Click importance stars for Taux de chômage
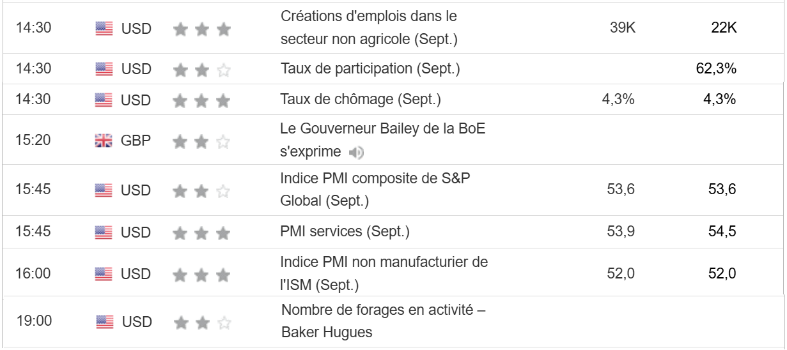The width and height of the screenshot is (787, 350). click(201, 100)
